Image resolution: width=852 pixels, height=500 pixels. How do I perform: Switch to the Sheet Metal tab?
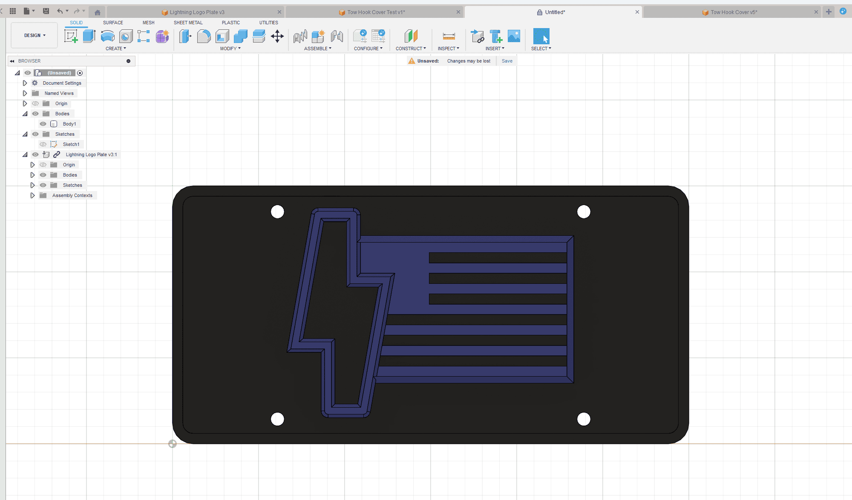[187, 23]
